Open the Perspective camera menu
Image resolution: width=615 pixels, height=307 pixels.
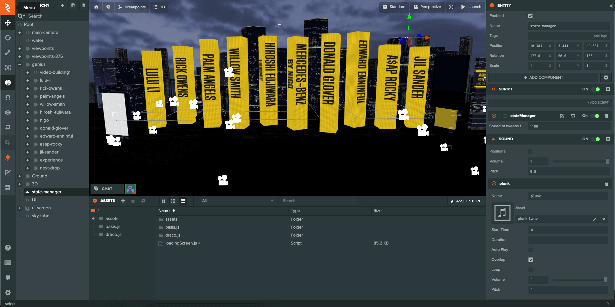click(x=427, y=7)
